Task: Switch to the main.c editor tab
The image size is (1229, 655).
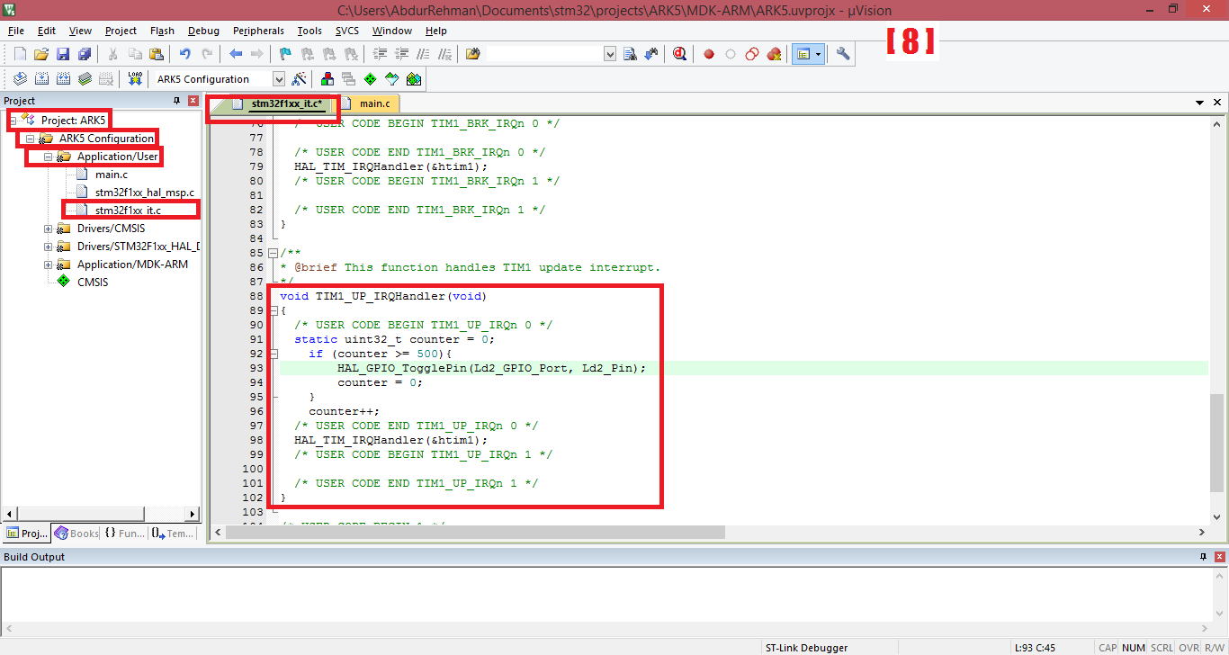Action: point(368,103)
